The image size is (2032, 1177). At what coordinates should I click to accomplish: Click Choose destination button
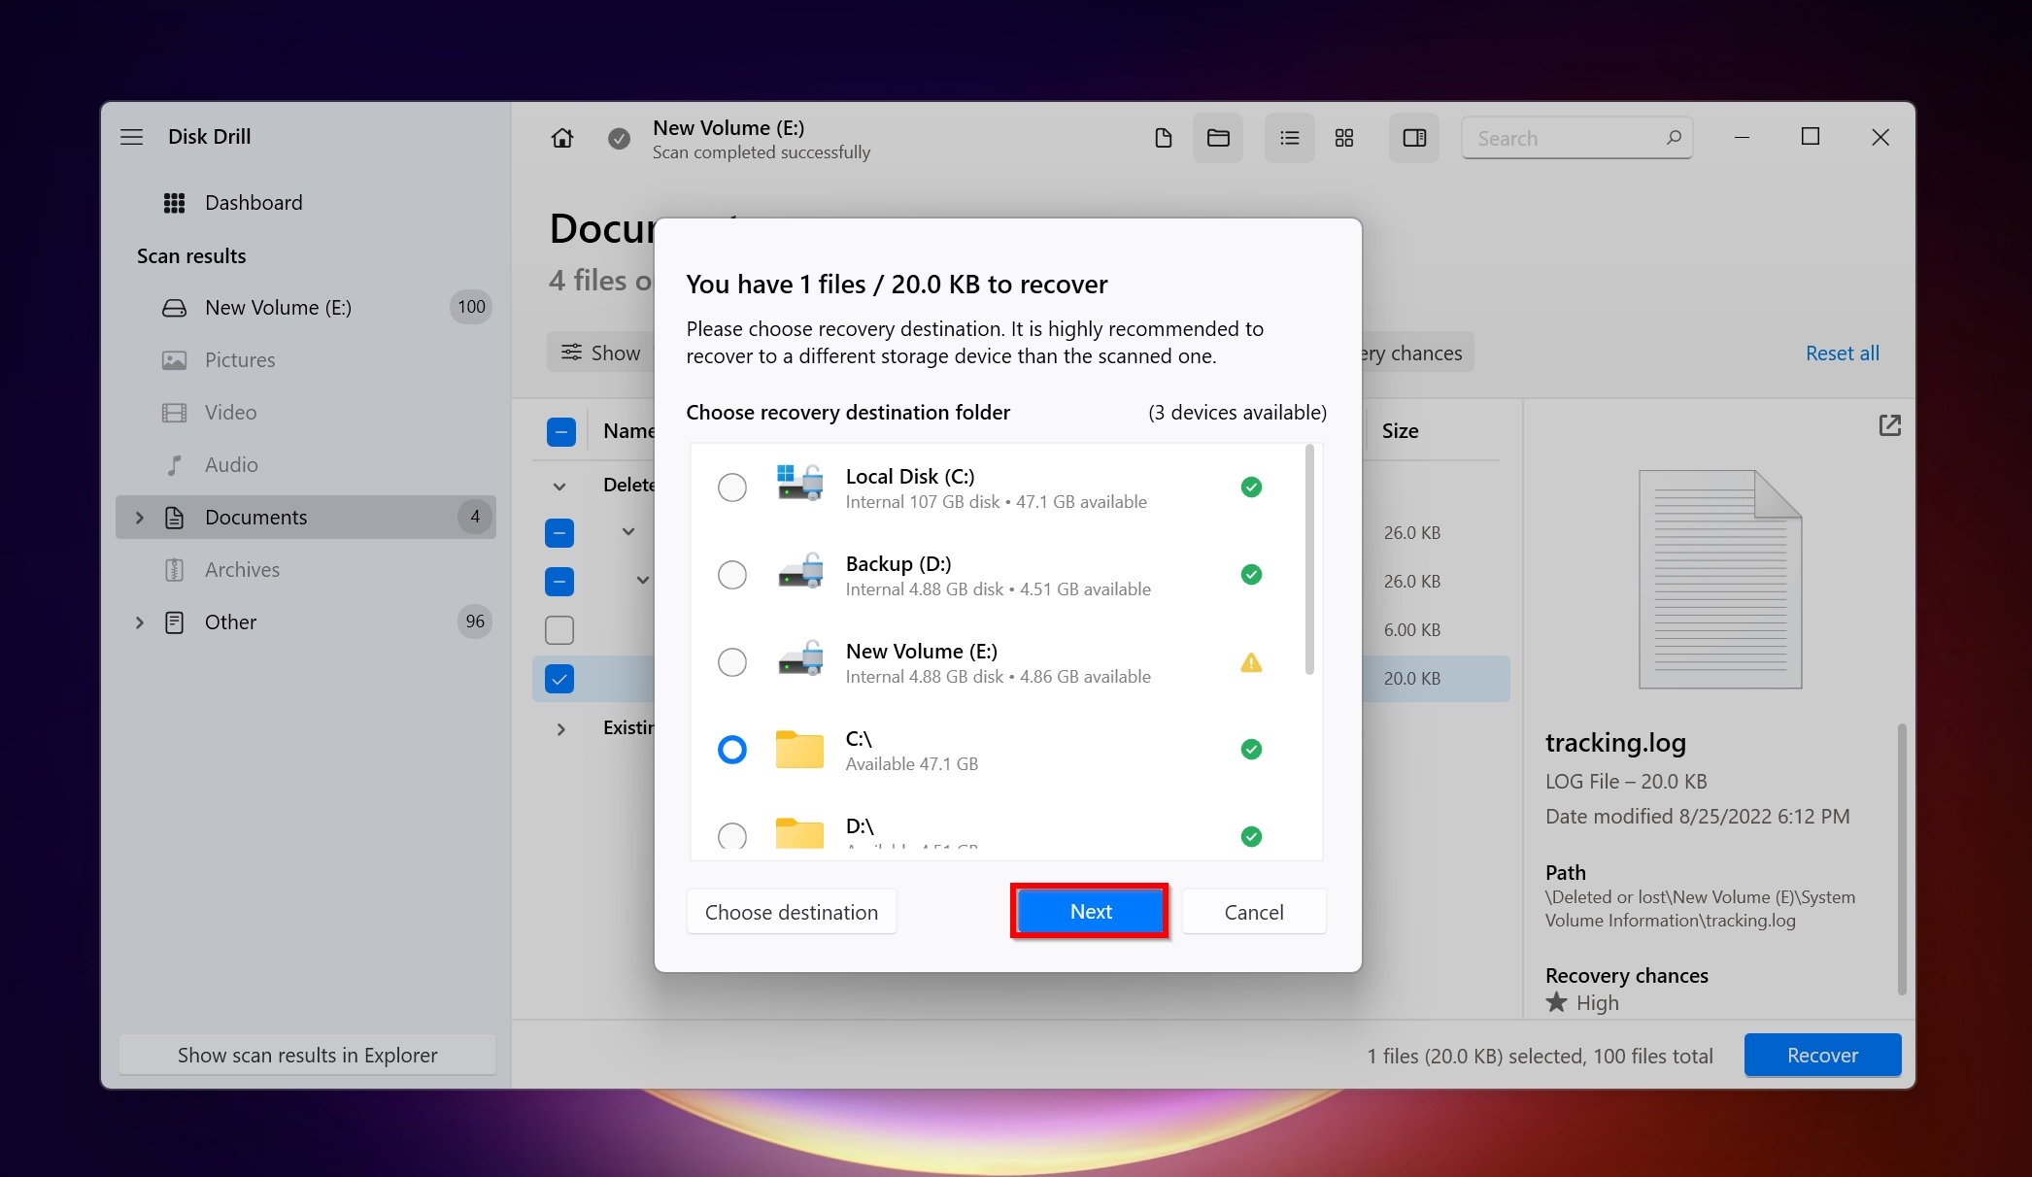tap(791, 912)
